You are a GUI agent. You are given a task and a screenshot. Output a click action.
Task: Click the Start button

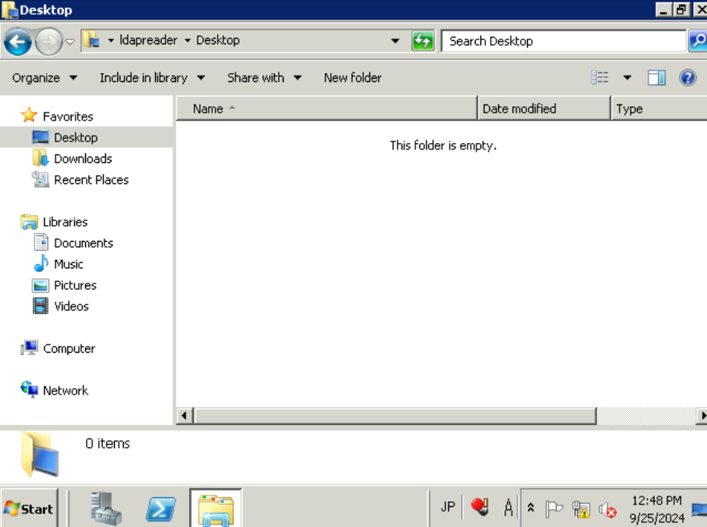29,509
